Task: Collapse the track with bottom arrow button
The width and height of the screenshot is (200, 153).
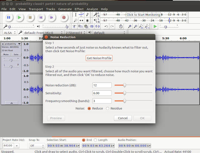Action: 12,103
